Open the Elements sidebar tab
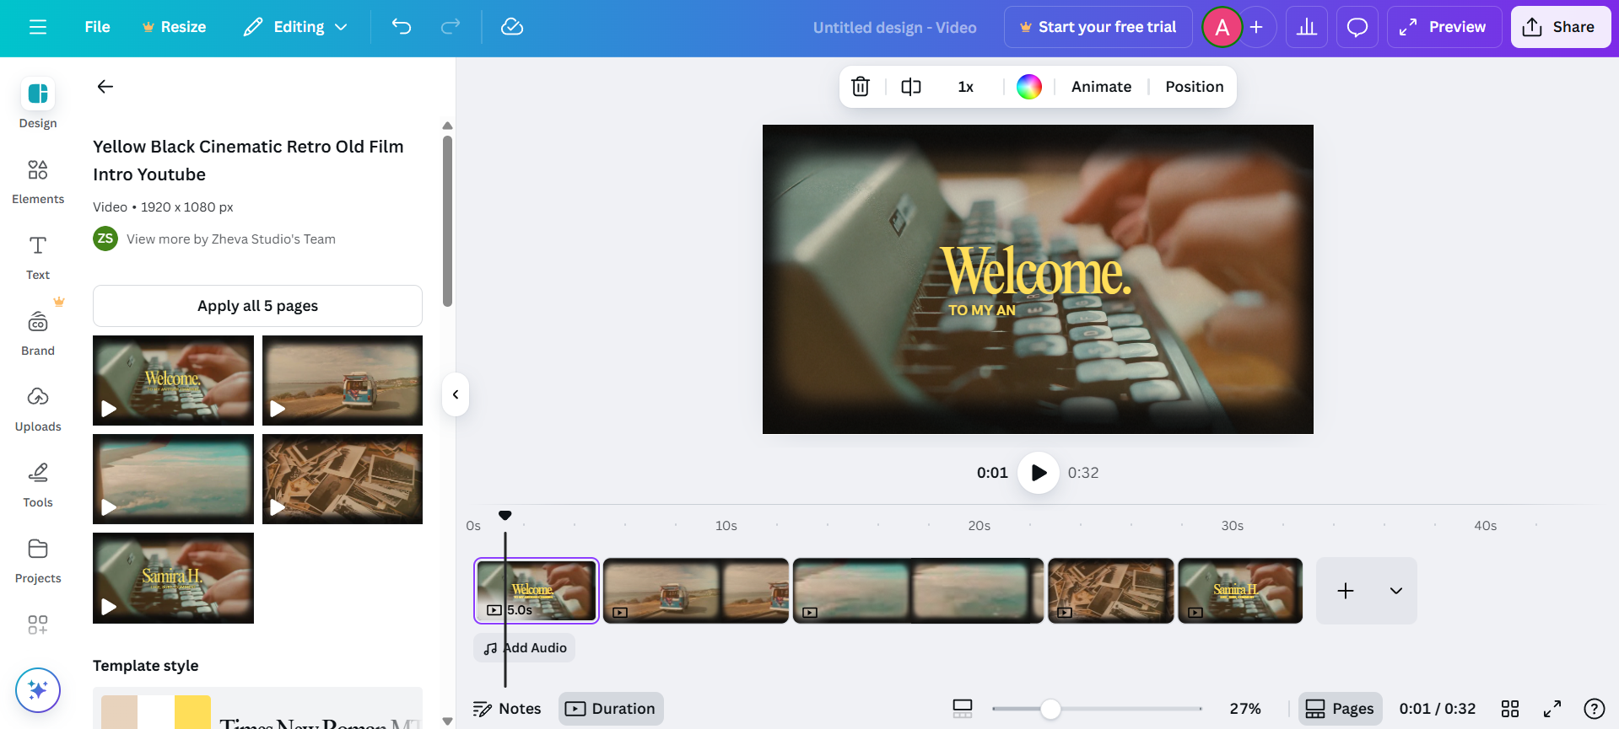The image size is (1619, 729). coord(38,181)
